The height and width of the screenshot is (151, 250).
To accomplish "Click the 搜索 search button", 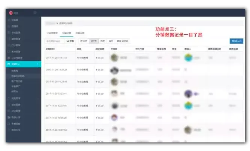I will click(x=70, y=41).
